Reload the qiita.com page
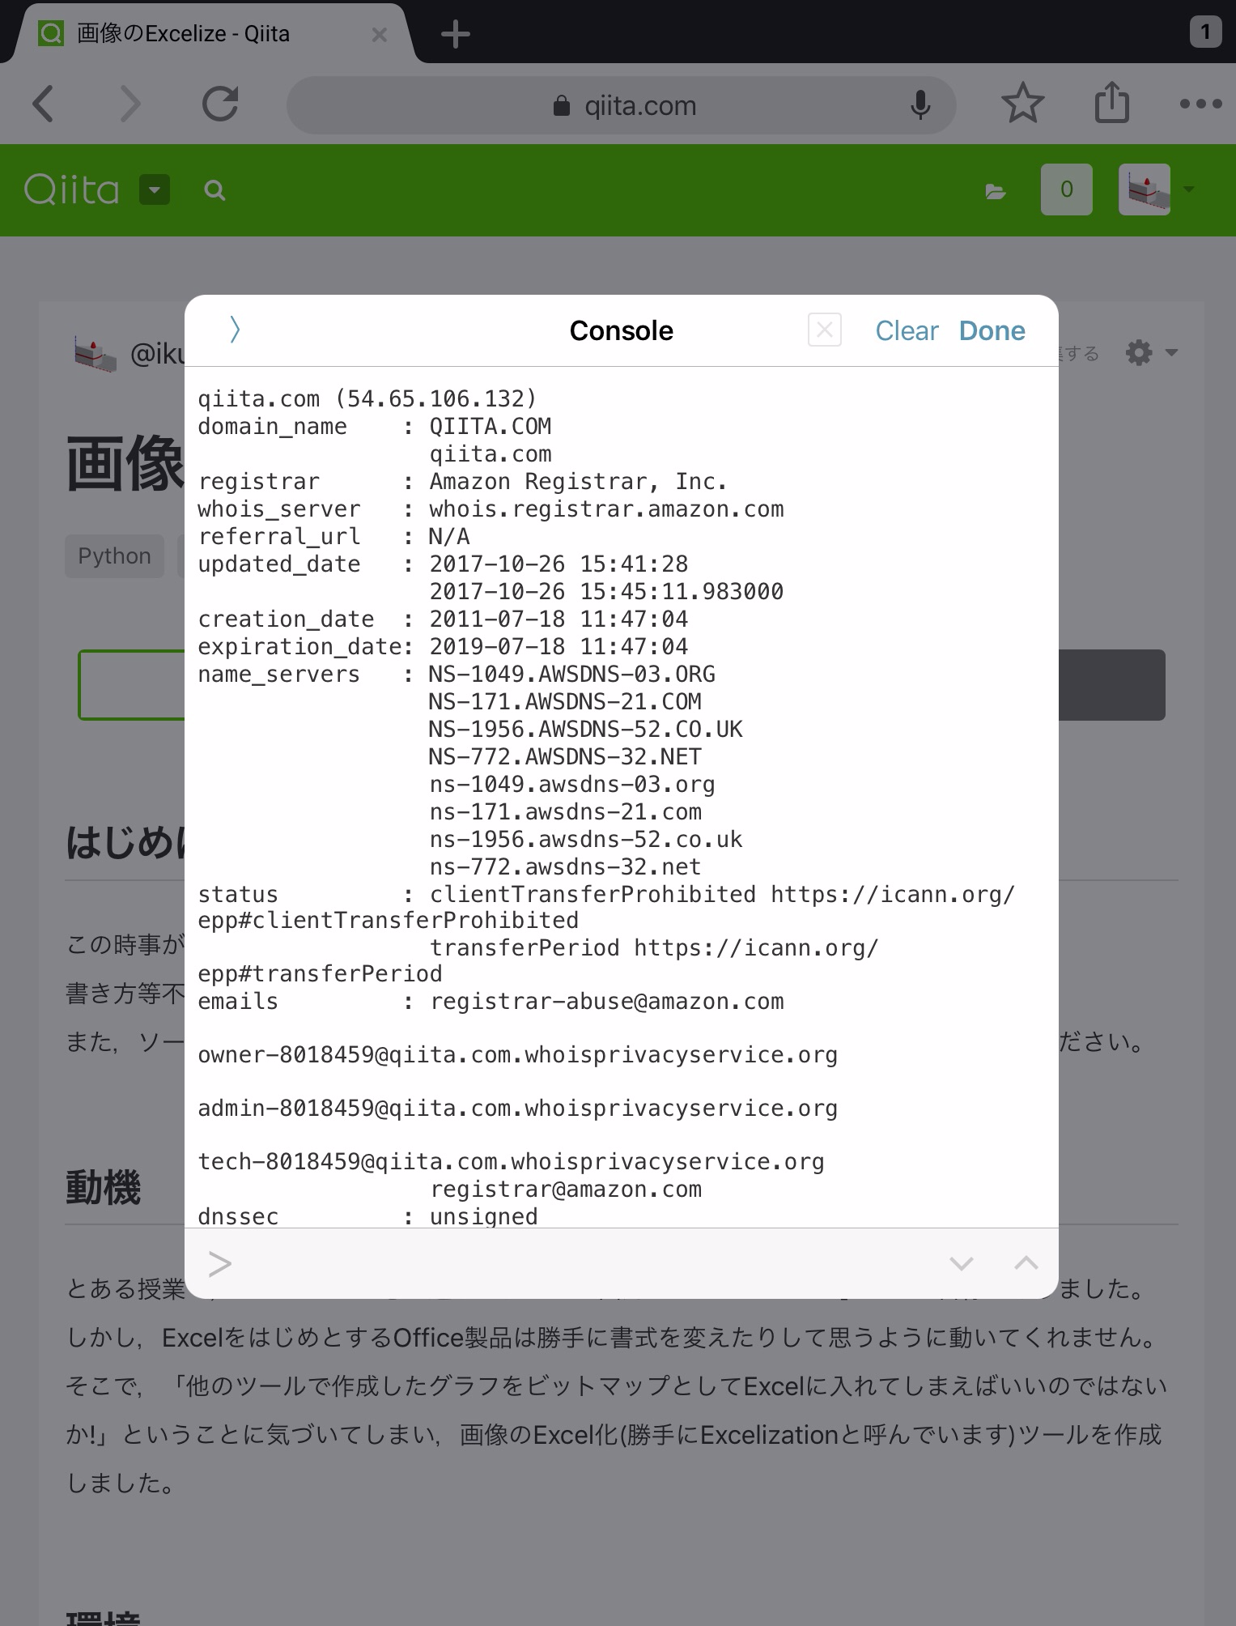The image size is (1236, 1626). click(220, 104)
